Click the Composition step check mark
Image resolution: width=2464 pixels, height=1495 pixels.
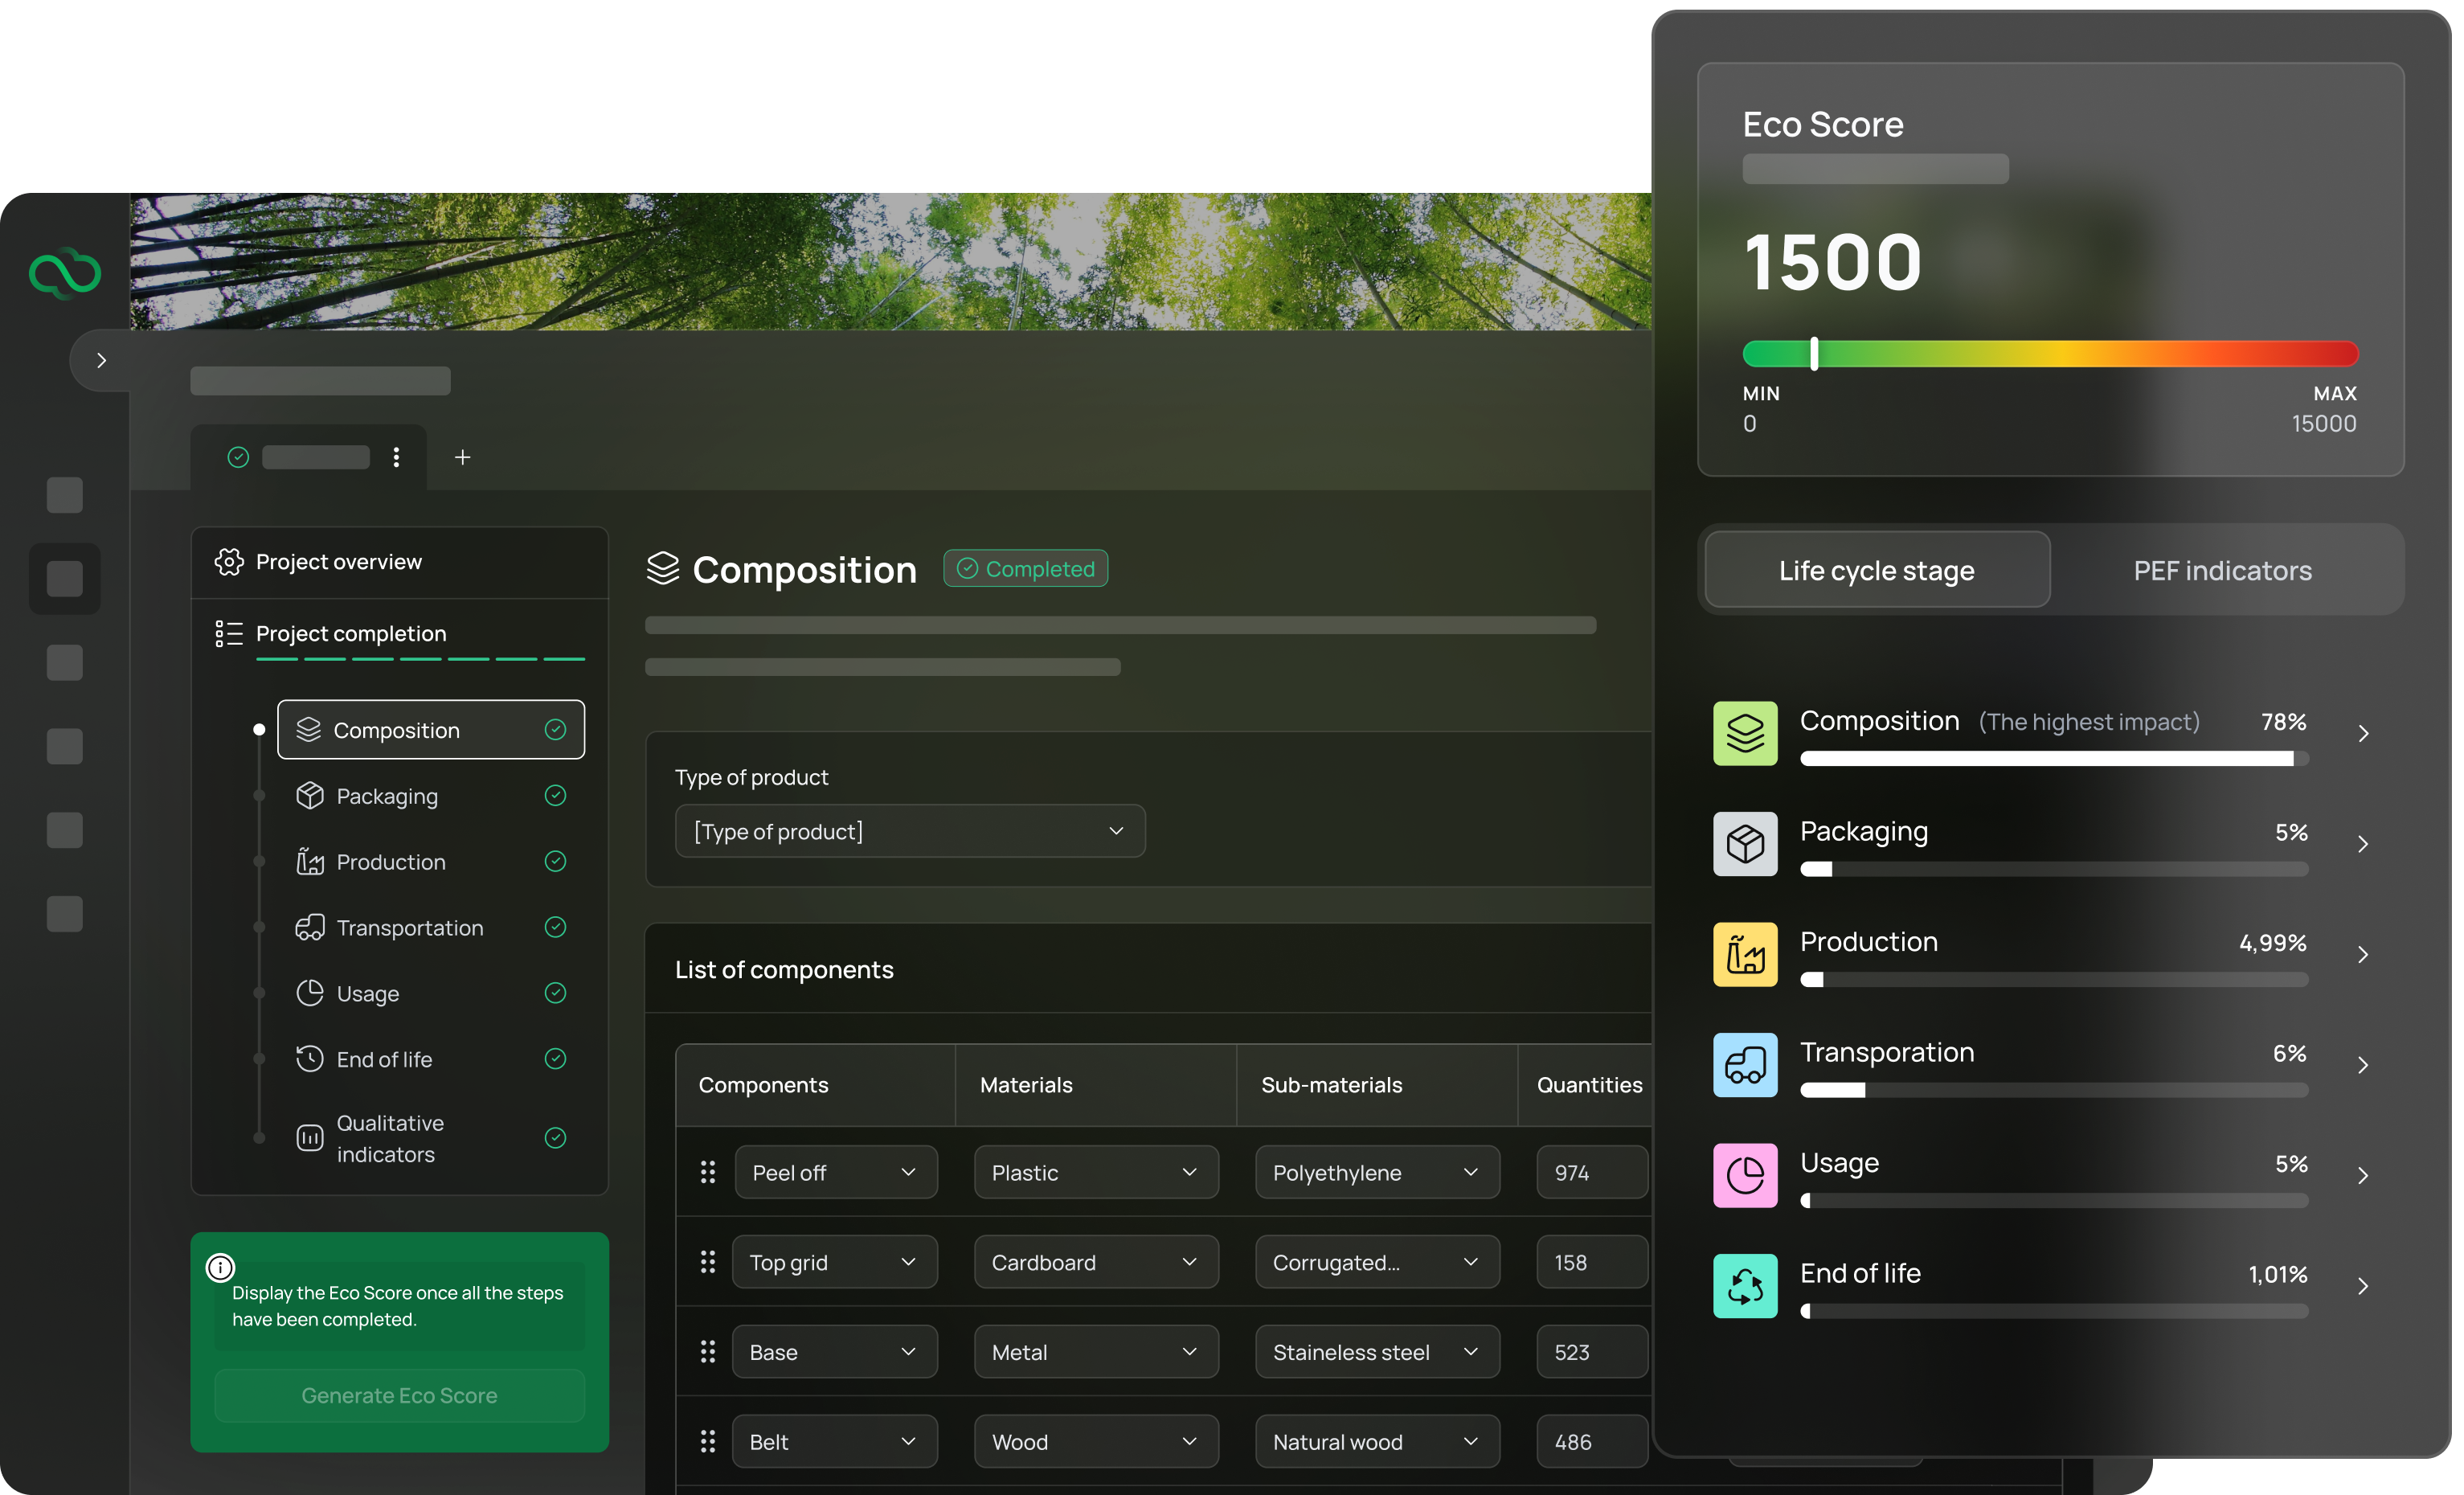click(555, 730)
